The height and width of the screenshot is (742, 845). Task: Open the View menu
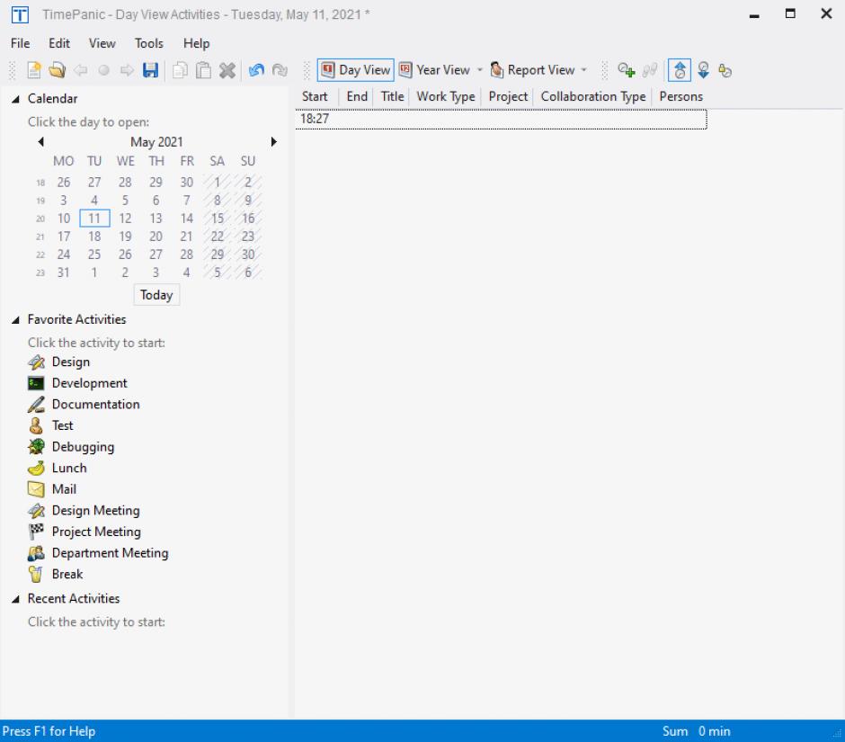point(102,43)
